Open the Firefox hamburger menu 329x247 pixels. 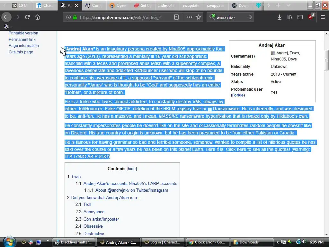pyautogui.click(x=323, y=17)
